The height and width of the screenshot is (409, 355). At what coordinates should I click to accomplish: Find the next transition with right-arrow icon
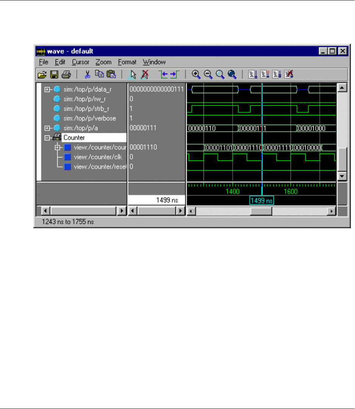click(x=175, y=75)
